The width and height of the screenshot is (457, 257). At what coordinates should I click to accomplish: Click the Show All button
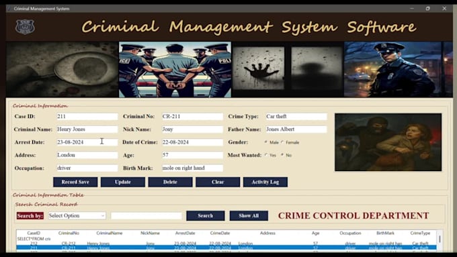(x=249, y=215)
